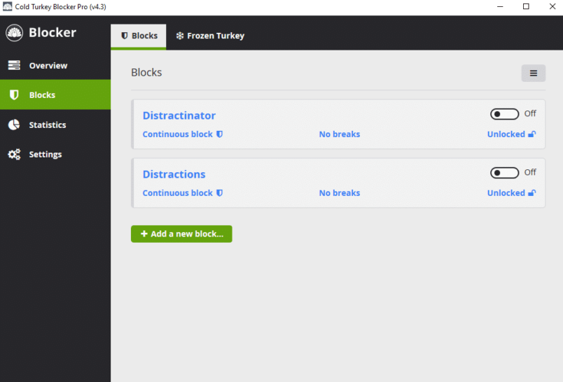Close the Cold Turkey Blocker window
Image resolution: width=563 pixels, height=382 pixels.
552,6
